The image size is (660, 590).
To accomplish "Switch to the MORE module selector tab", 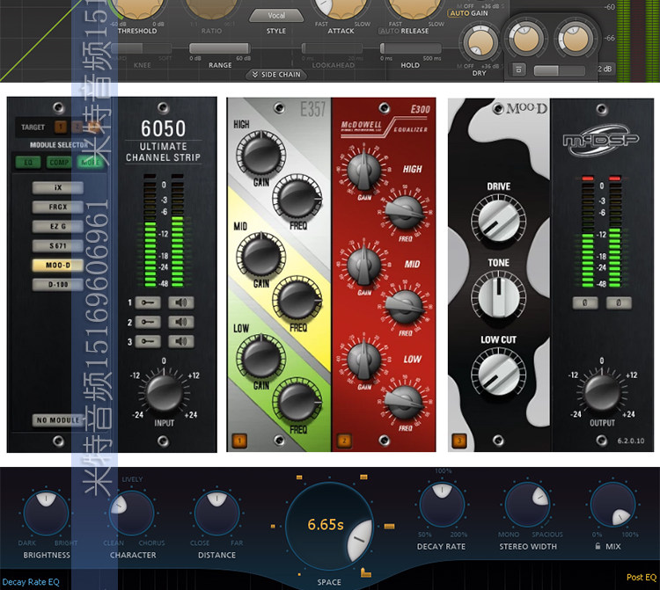I will tap(90, 163).
